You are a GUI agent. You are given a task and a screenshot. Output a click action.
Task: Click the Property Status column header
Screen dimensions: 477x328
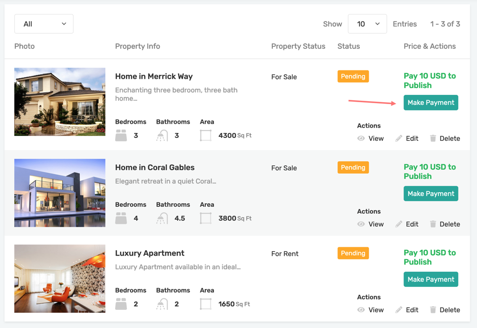click(298, 46)
